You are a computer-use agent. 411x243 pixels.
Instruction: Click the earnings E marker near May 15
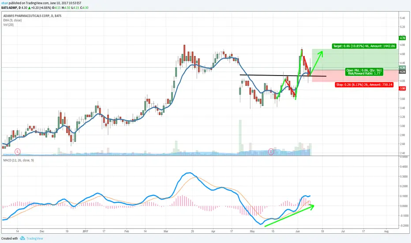pyautogui.click(x=271, y=152)
